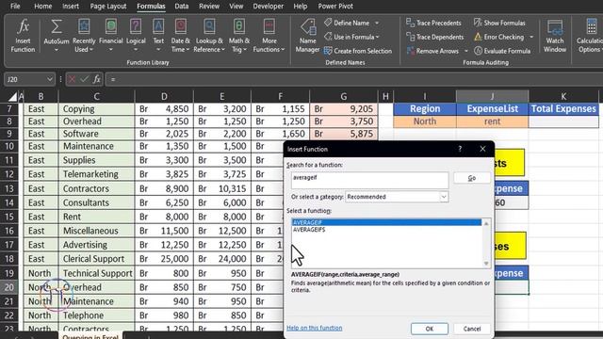
Task: Click OK in Insert Function dialog
Action: pos(430,329)
